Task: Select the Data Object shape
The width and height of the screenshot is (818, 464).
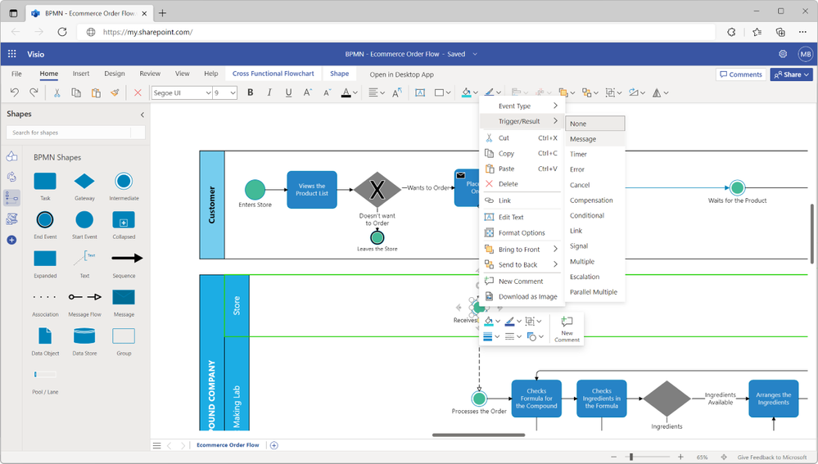Action: click(45, 336)
